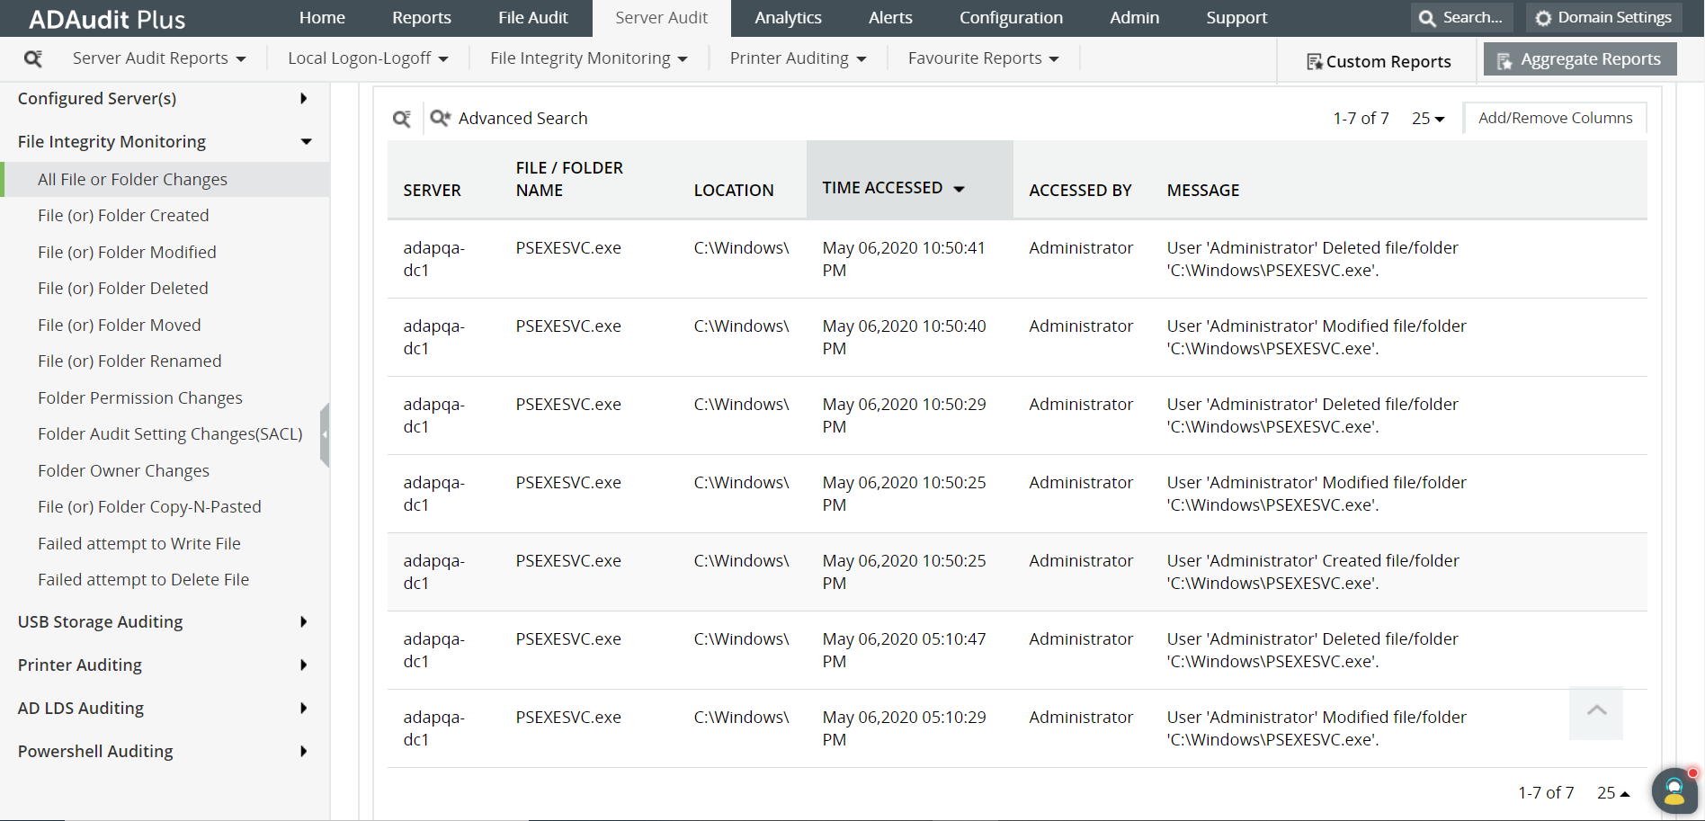
Task: Select All File or Folder Changes report
Action: pyautogui.click(x=166, y=179)
